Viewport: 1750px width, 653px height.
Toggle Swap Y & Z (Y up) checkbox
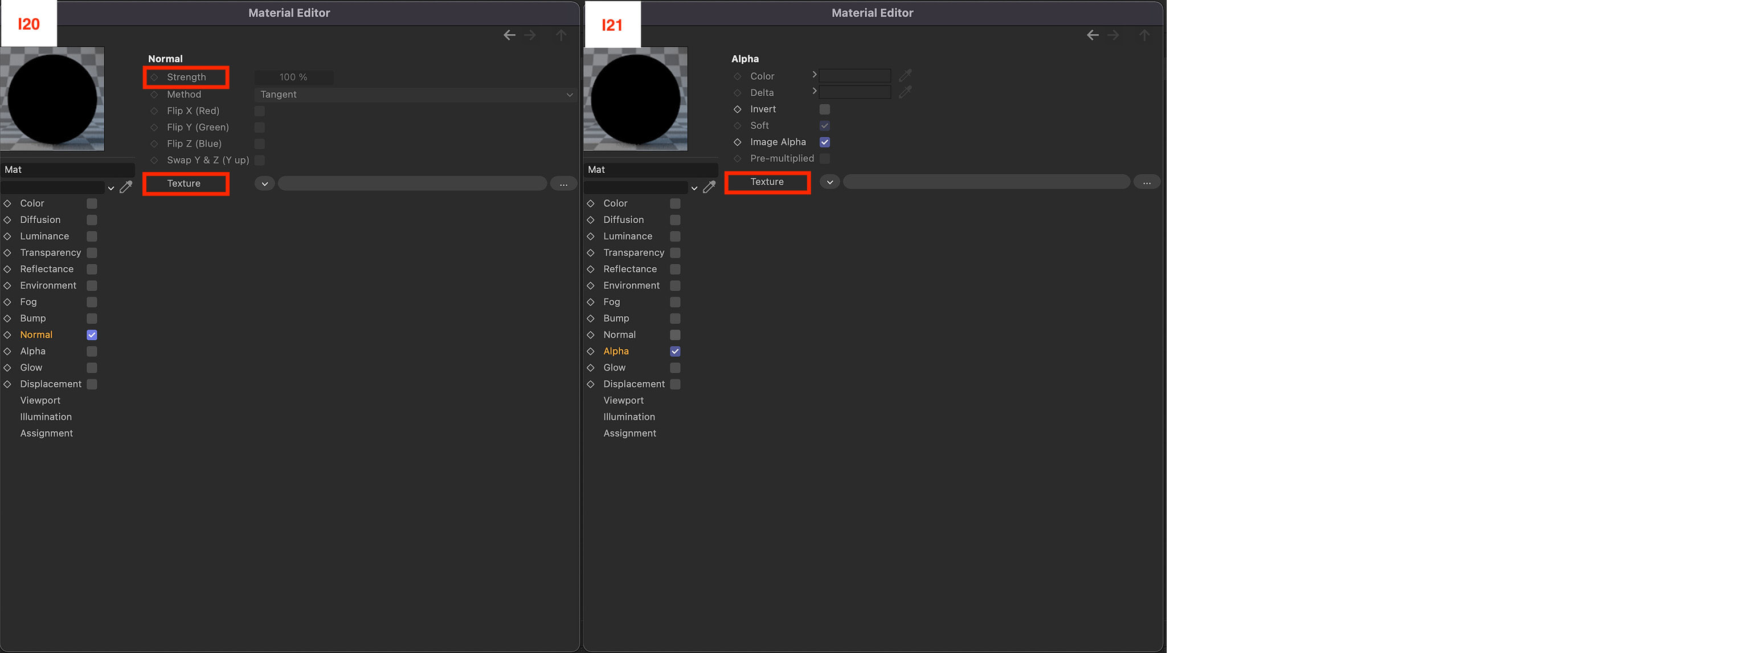tap(260, 160)
